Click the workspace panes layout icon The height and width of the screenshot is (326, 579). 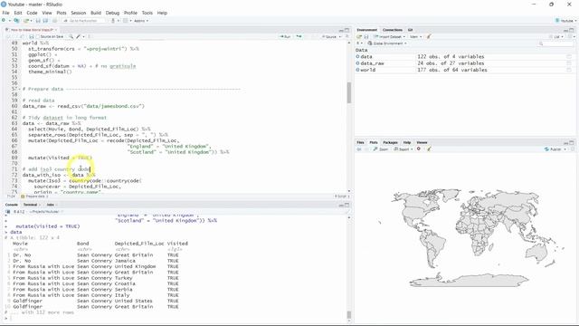tap(126, 21)
